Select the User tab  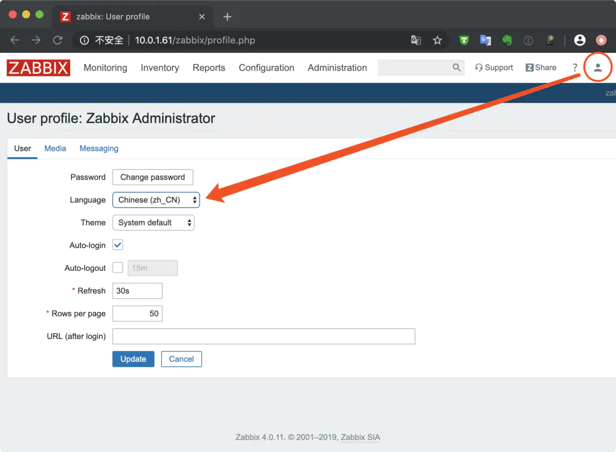pyautogui.click(x=23, y=148)
